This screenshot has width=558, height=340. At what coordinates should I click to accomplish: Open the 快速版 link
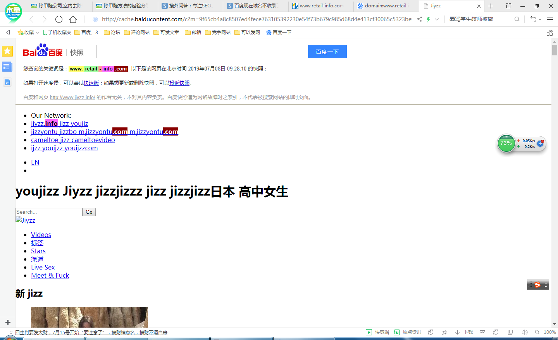91,83
